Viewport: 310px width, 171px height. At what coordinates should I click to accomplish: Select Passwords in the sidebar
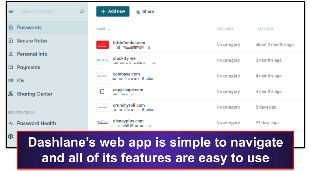tap(29, 27)
